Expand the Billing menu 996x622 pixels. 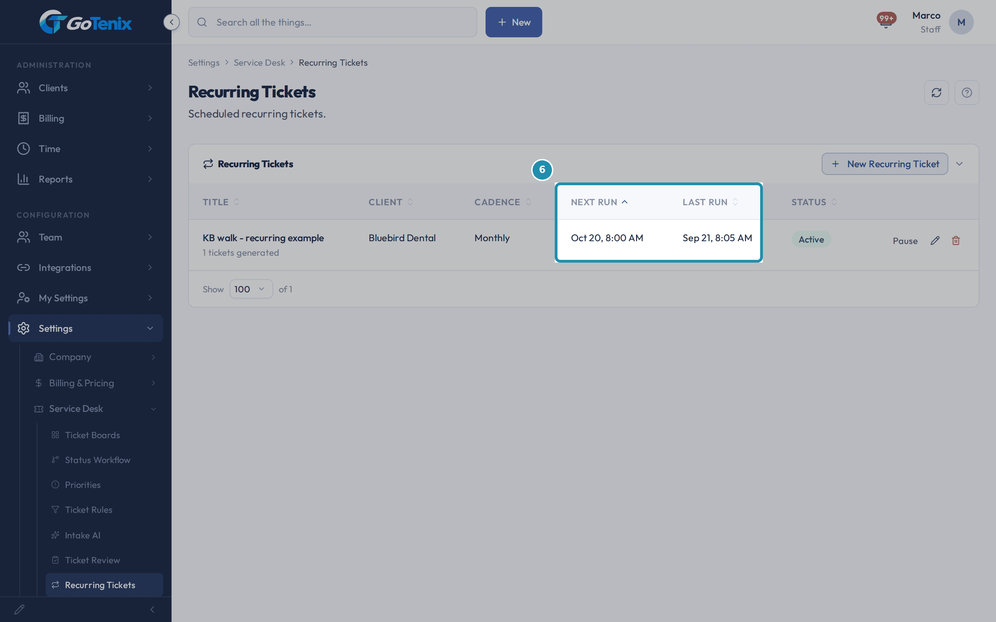coord(86,118)
